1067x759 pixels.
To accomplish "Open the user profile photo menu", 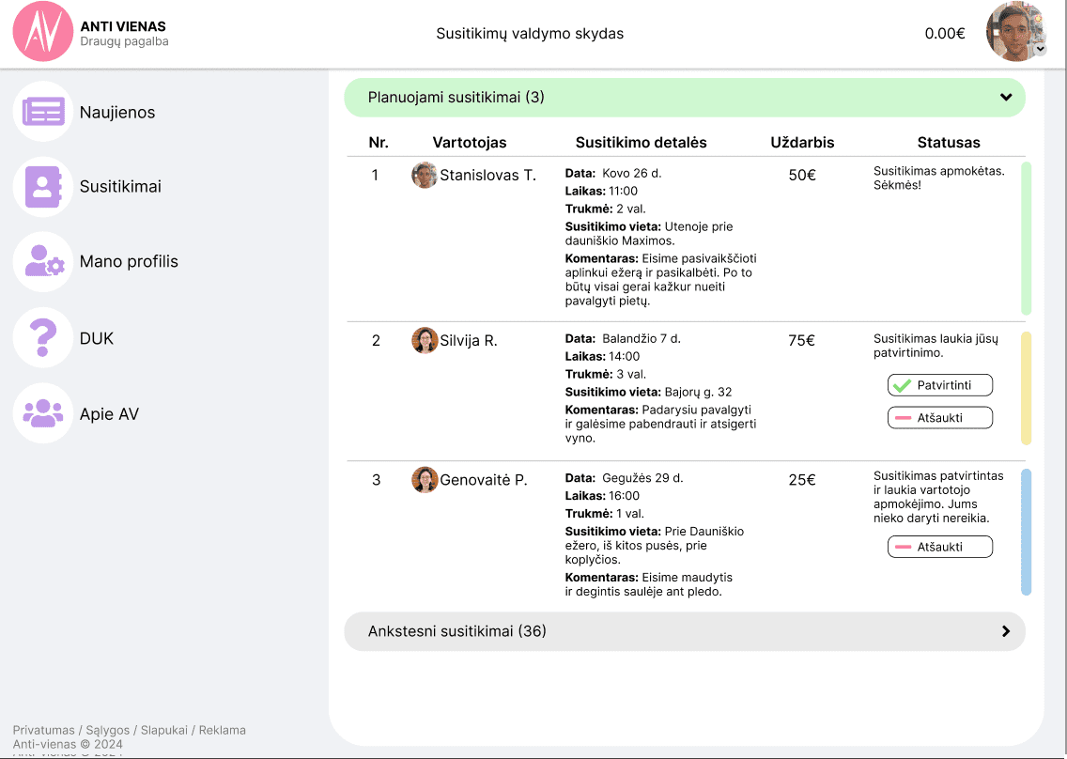I will (1016, 31).
